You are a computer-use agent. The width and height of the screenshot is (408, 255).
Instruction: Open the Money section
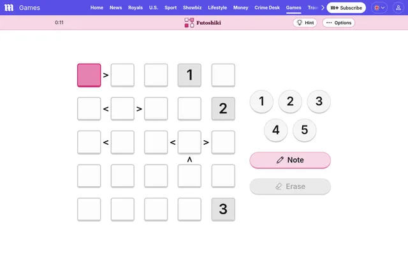coord(241,8)
